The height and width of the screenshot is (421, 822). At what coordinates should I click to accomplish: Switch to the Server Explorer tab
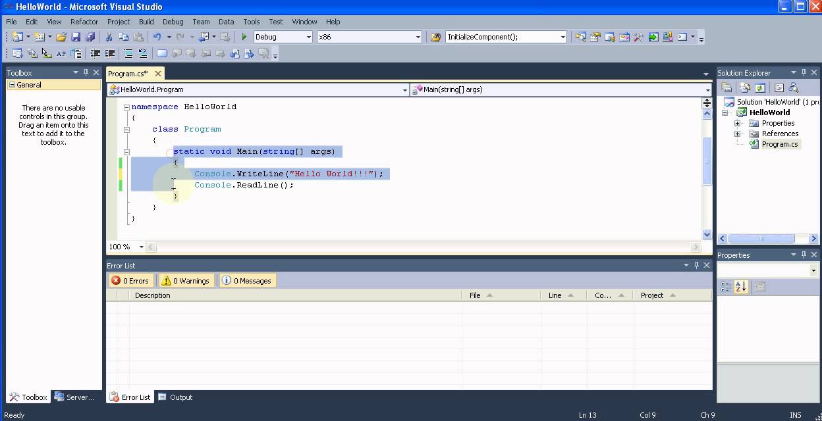pyautogui.click(x=74, y=397)
